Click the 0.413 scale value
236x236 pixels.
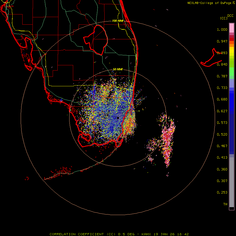[x=222, y=158]
